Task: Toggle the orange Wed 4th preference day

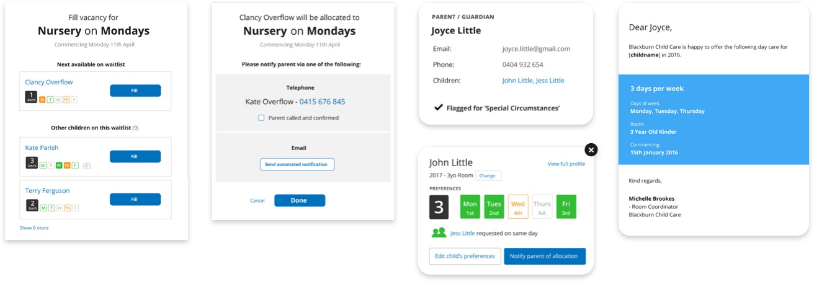Action: pos(518,207)
